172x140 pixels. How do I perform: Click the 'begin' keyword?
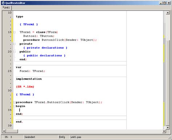pyautogui.click(x=20, y=106)
